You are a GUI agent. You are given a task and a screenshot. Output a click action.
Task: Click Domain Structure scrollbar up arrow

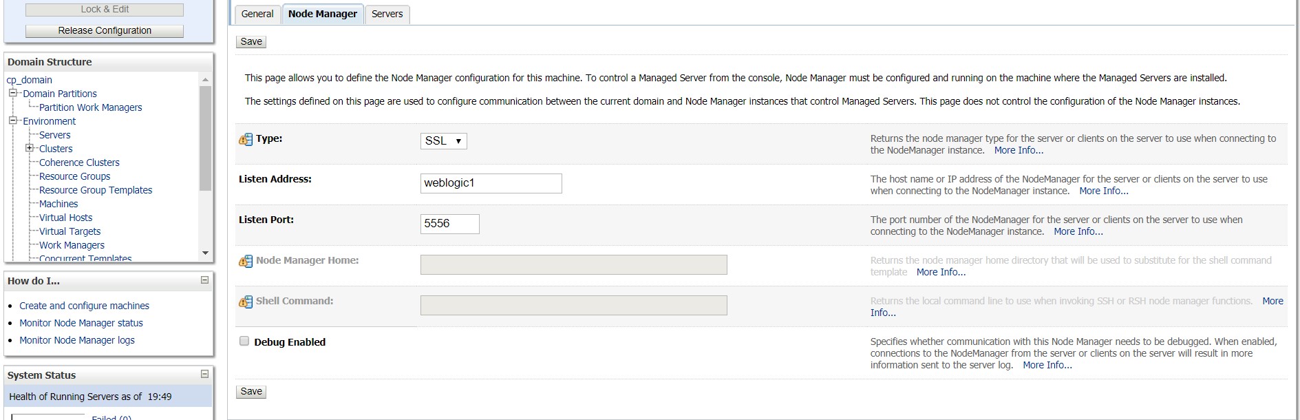(205, 80)
